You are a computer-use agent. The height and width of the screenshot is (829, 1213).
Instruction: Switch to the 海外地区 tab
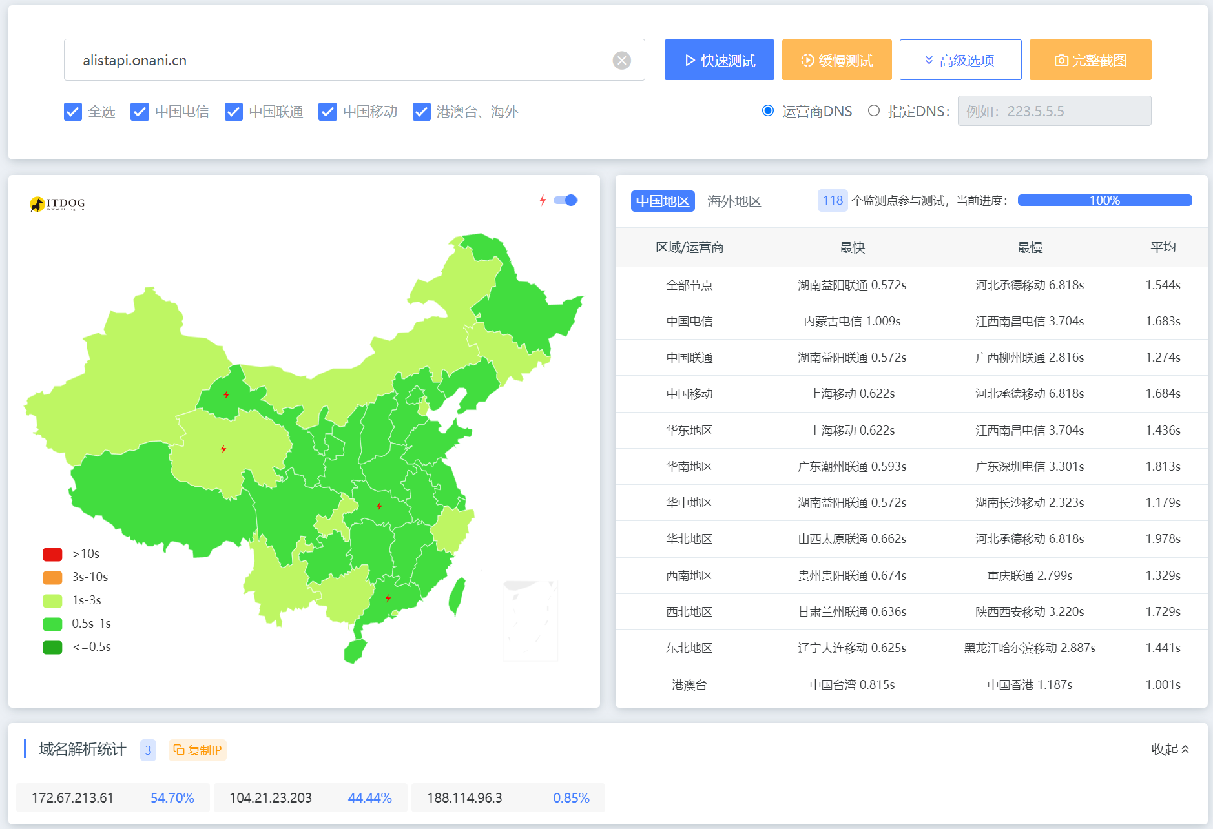734,201
